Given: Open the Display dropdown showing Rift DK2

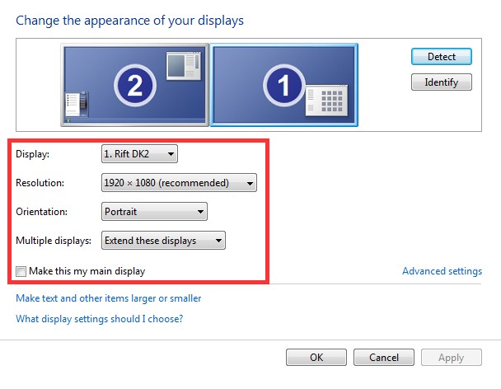Looking at the screenshot, I should tap(138, 153).
